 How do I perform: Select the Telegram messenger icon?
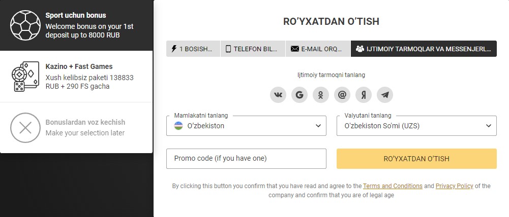coord(385,95)
